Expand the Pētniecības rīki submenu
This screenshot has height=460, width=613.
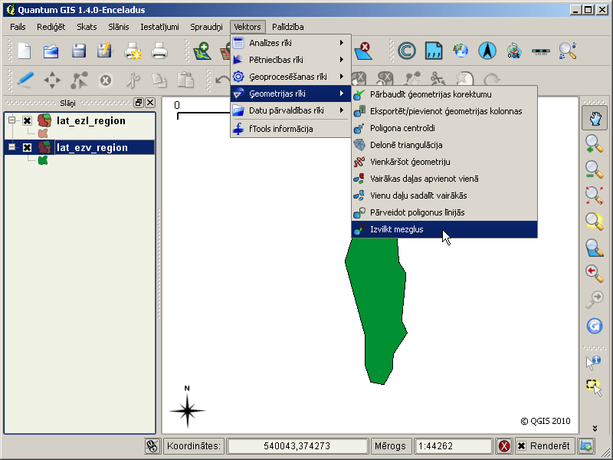tap(290, 60)
